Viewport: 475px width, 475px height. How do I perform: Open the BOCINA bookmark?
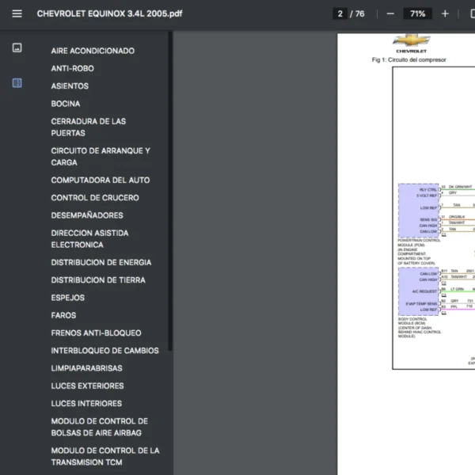[65, 104]
